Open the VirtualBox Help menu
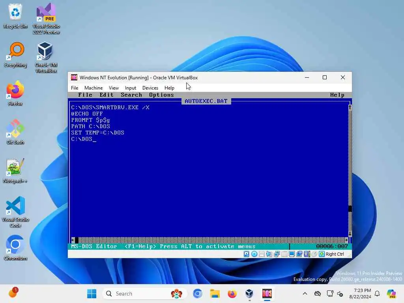 point(169,88)
